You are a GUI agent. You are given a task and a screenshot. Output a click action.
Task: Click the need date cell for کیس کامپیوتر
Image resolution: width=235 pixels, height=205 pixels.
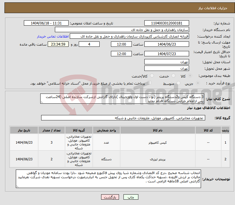point(24,142)
